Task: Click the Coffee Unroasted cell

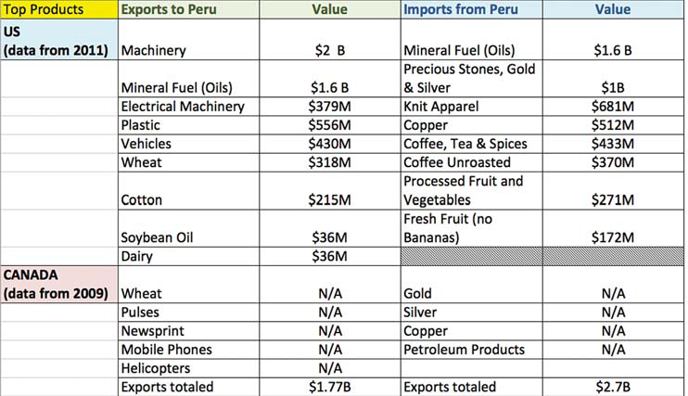Action: [472, 162]
